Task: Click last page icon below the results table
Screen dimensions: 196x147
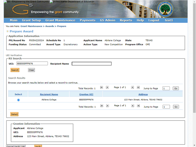Action: point(138,106)
